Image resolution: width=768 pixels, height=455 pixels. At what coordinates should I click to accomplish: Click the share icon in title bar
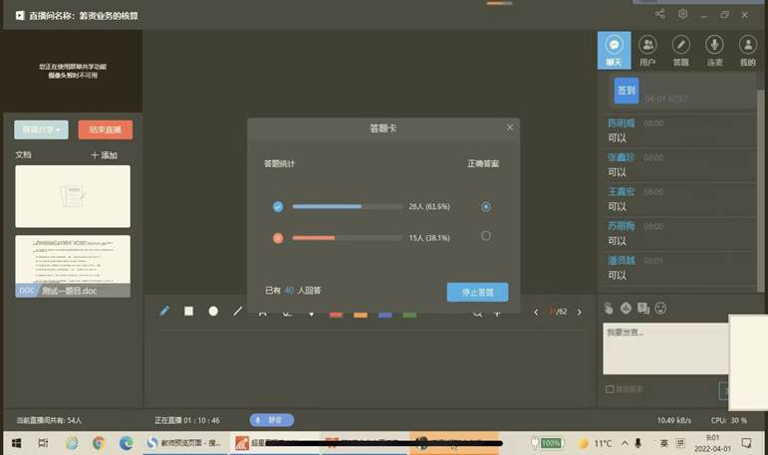pyautogui.click(x=660, y=14)
